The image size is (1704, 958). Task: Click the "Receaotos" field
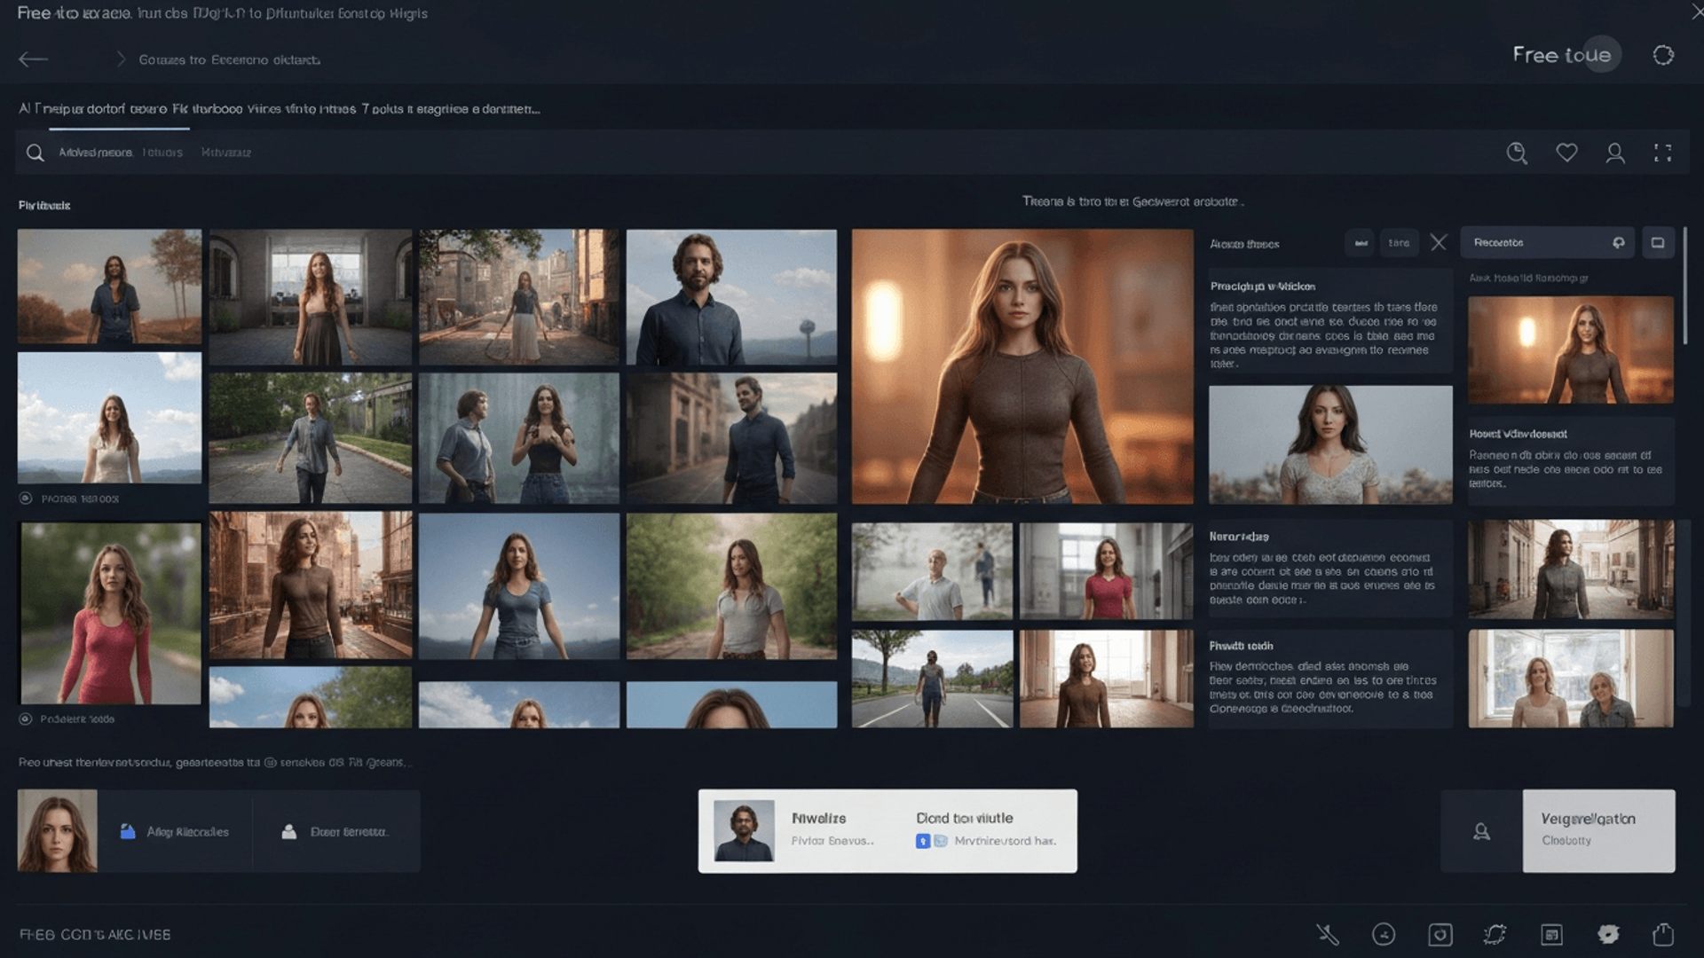pos(1547,243)
